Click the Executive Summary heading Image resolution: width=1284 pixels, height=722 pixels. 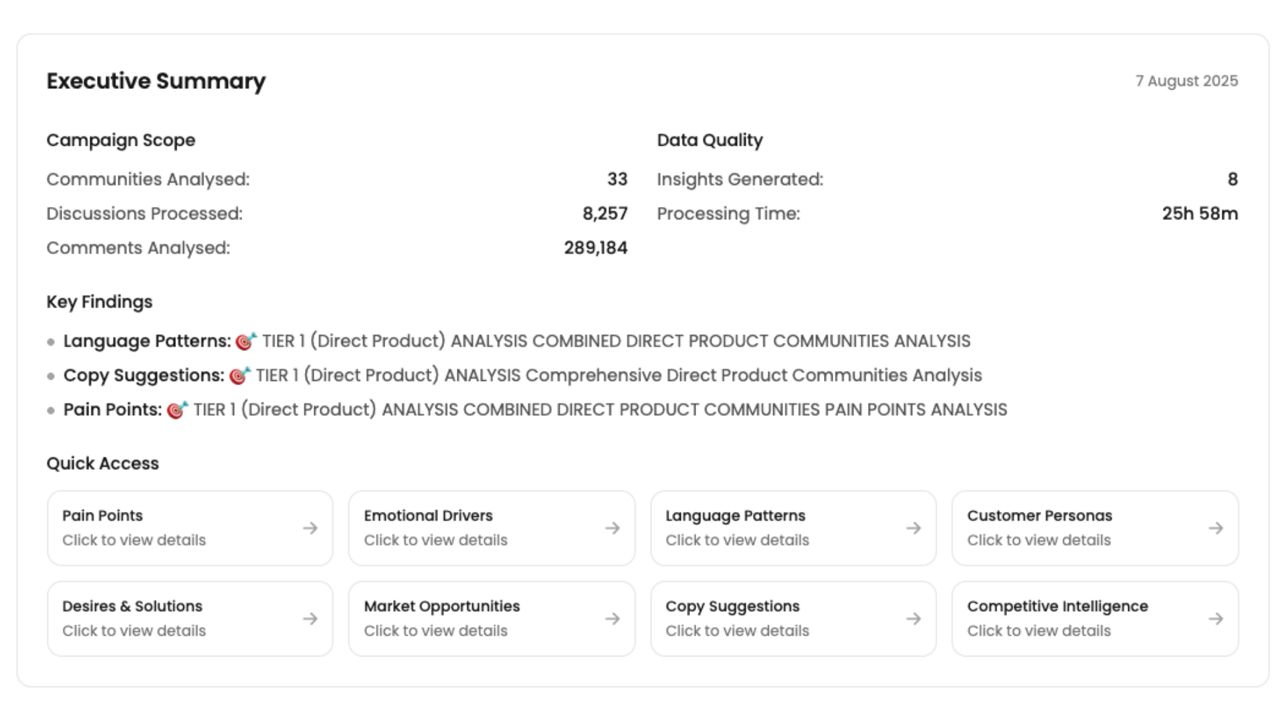[156, 81]
